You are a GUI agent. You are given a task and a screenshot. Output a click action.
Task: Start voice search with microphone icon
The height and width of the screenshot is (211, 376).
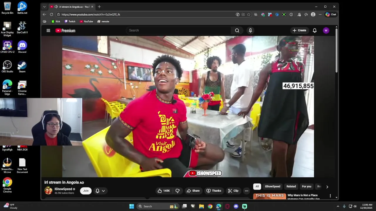click(x=250, y=30)
